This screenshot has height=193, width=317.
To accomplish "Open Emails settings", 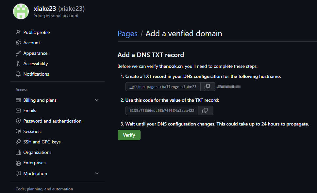I will [x=30, y=111].
